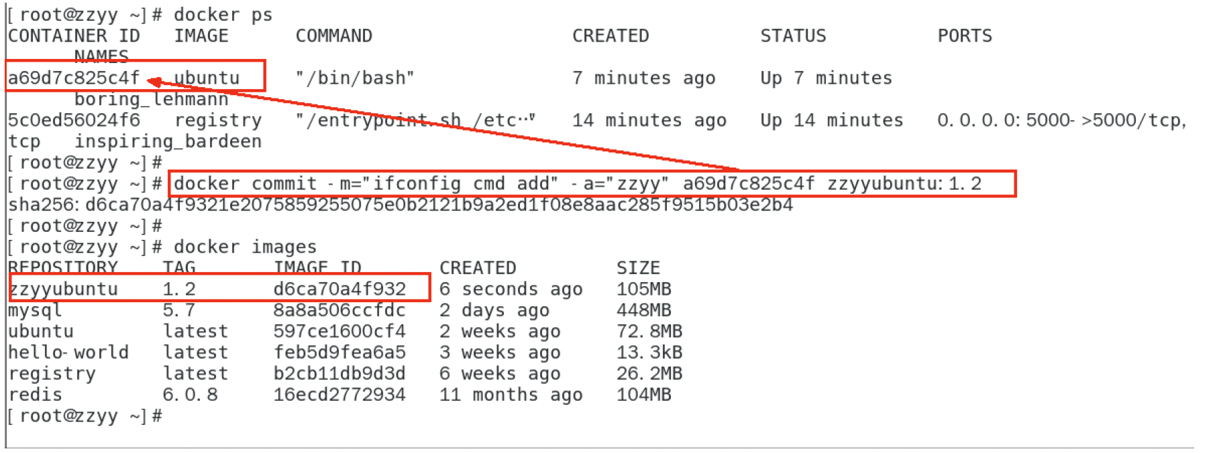The height and width of the screenshot is (453, 1217).
Task: Select the container ID 5c0ed56024f6
Action: coord(74,121)
